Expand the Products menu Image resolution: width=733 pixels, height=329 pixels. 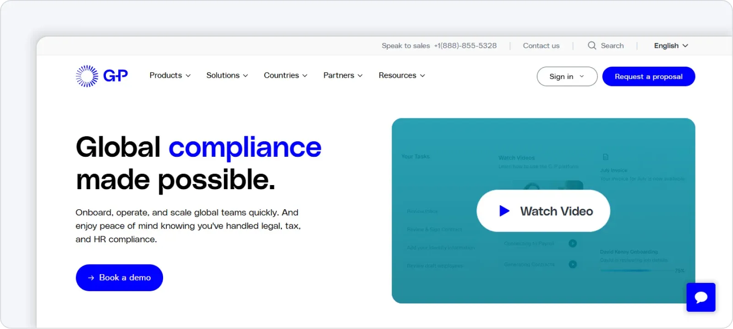coord(170,75)
